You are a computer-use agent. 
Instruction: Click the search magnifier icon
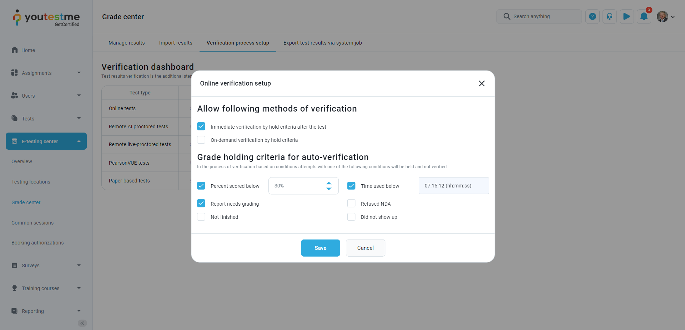point(507,16)
